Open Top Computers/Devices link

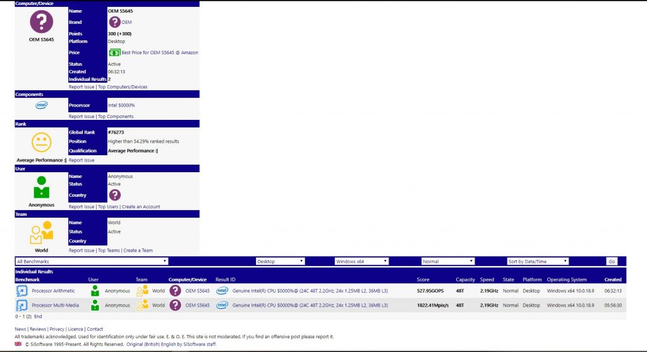tap(123, 87)
